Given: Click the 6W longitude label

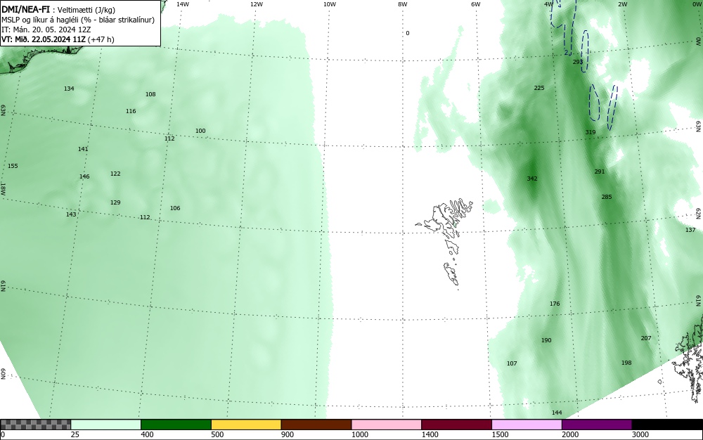Looking at the screenshot, I should [476, 4].
